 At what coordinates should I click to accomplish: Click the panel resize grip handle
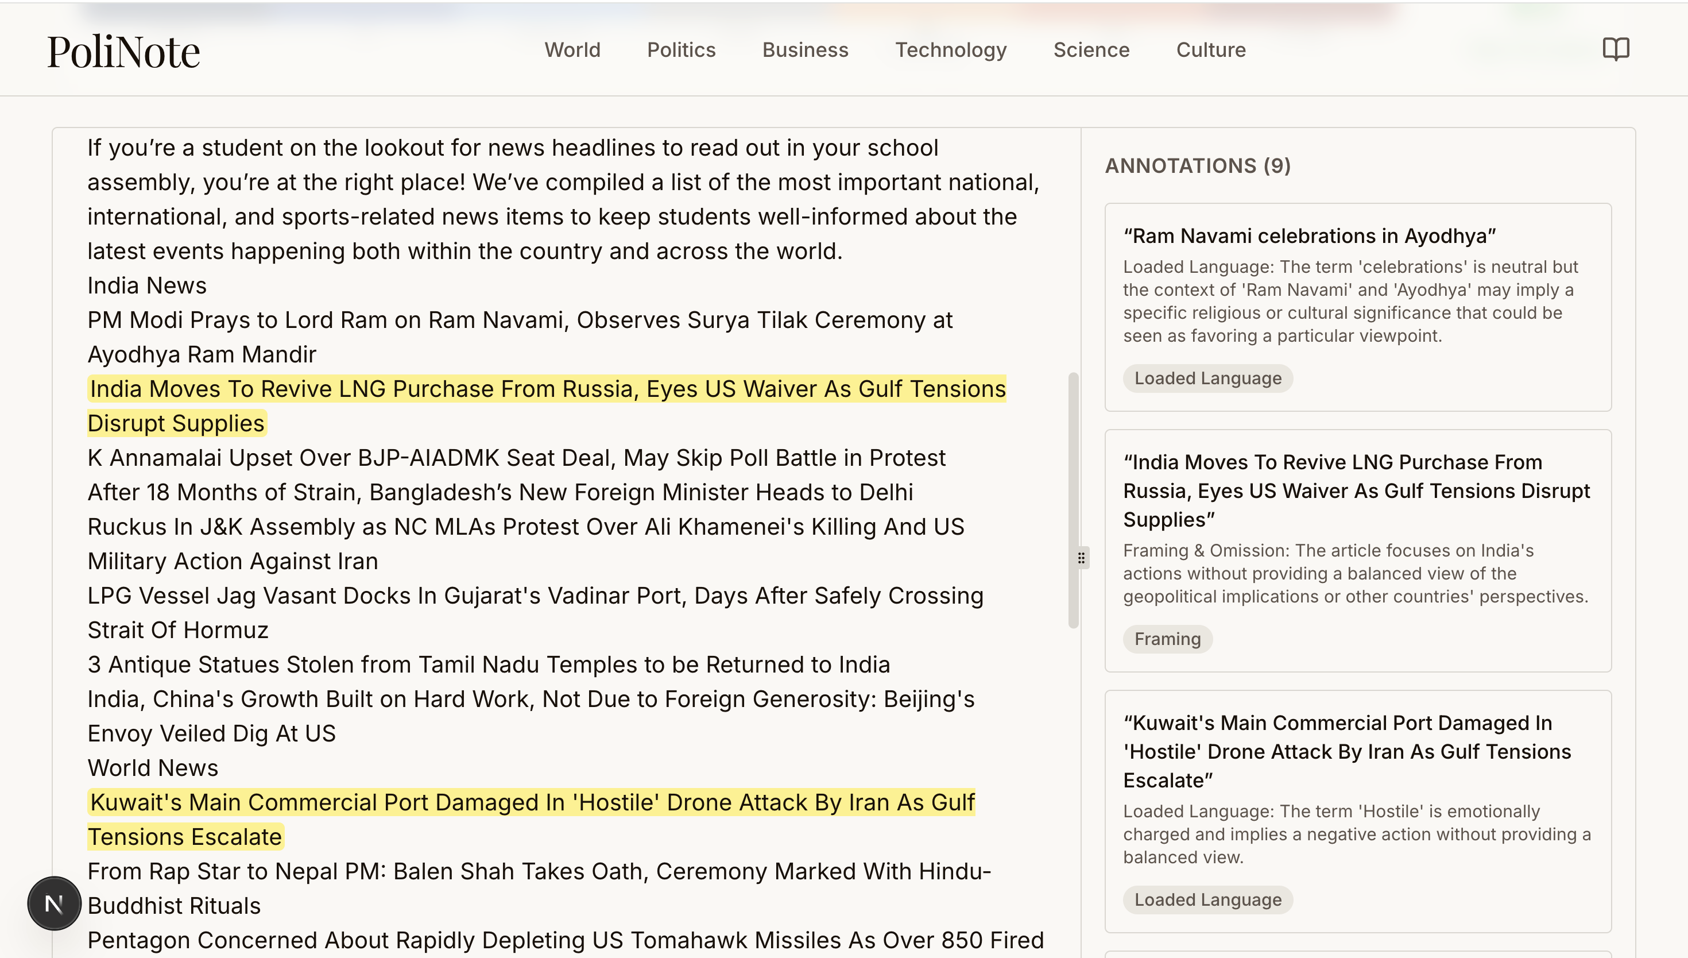[1081, 558]
